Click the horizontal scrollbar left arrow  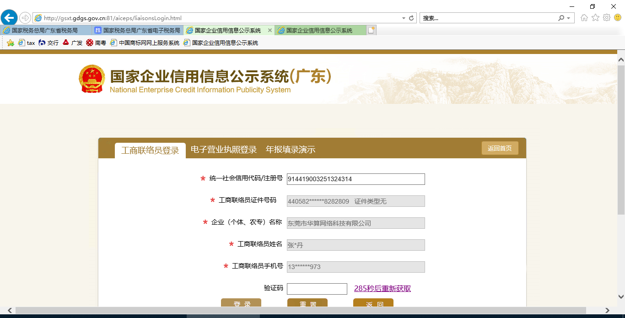(10, 311)
